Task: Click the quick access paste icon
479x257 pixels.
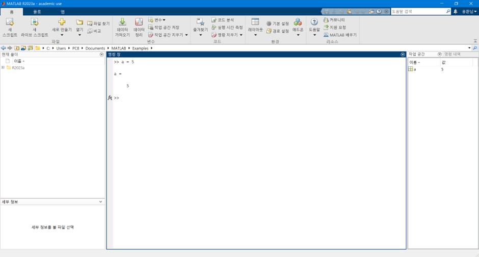Action: pyautogui.click(x=349, y=12)
